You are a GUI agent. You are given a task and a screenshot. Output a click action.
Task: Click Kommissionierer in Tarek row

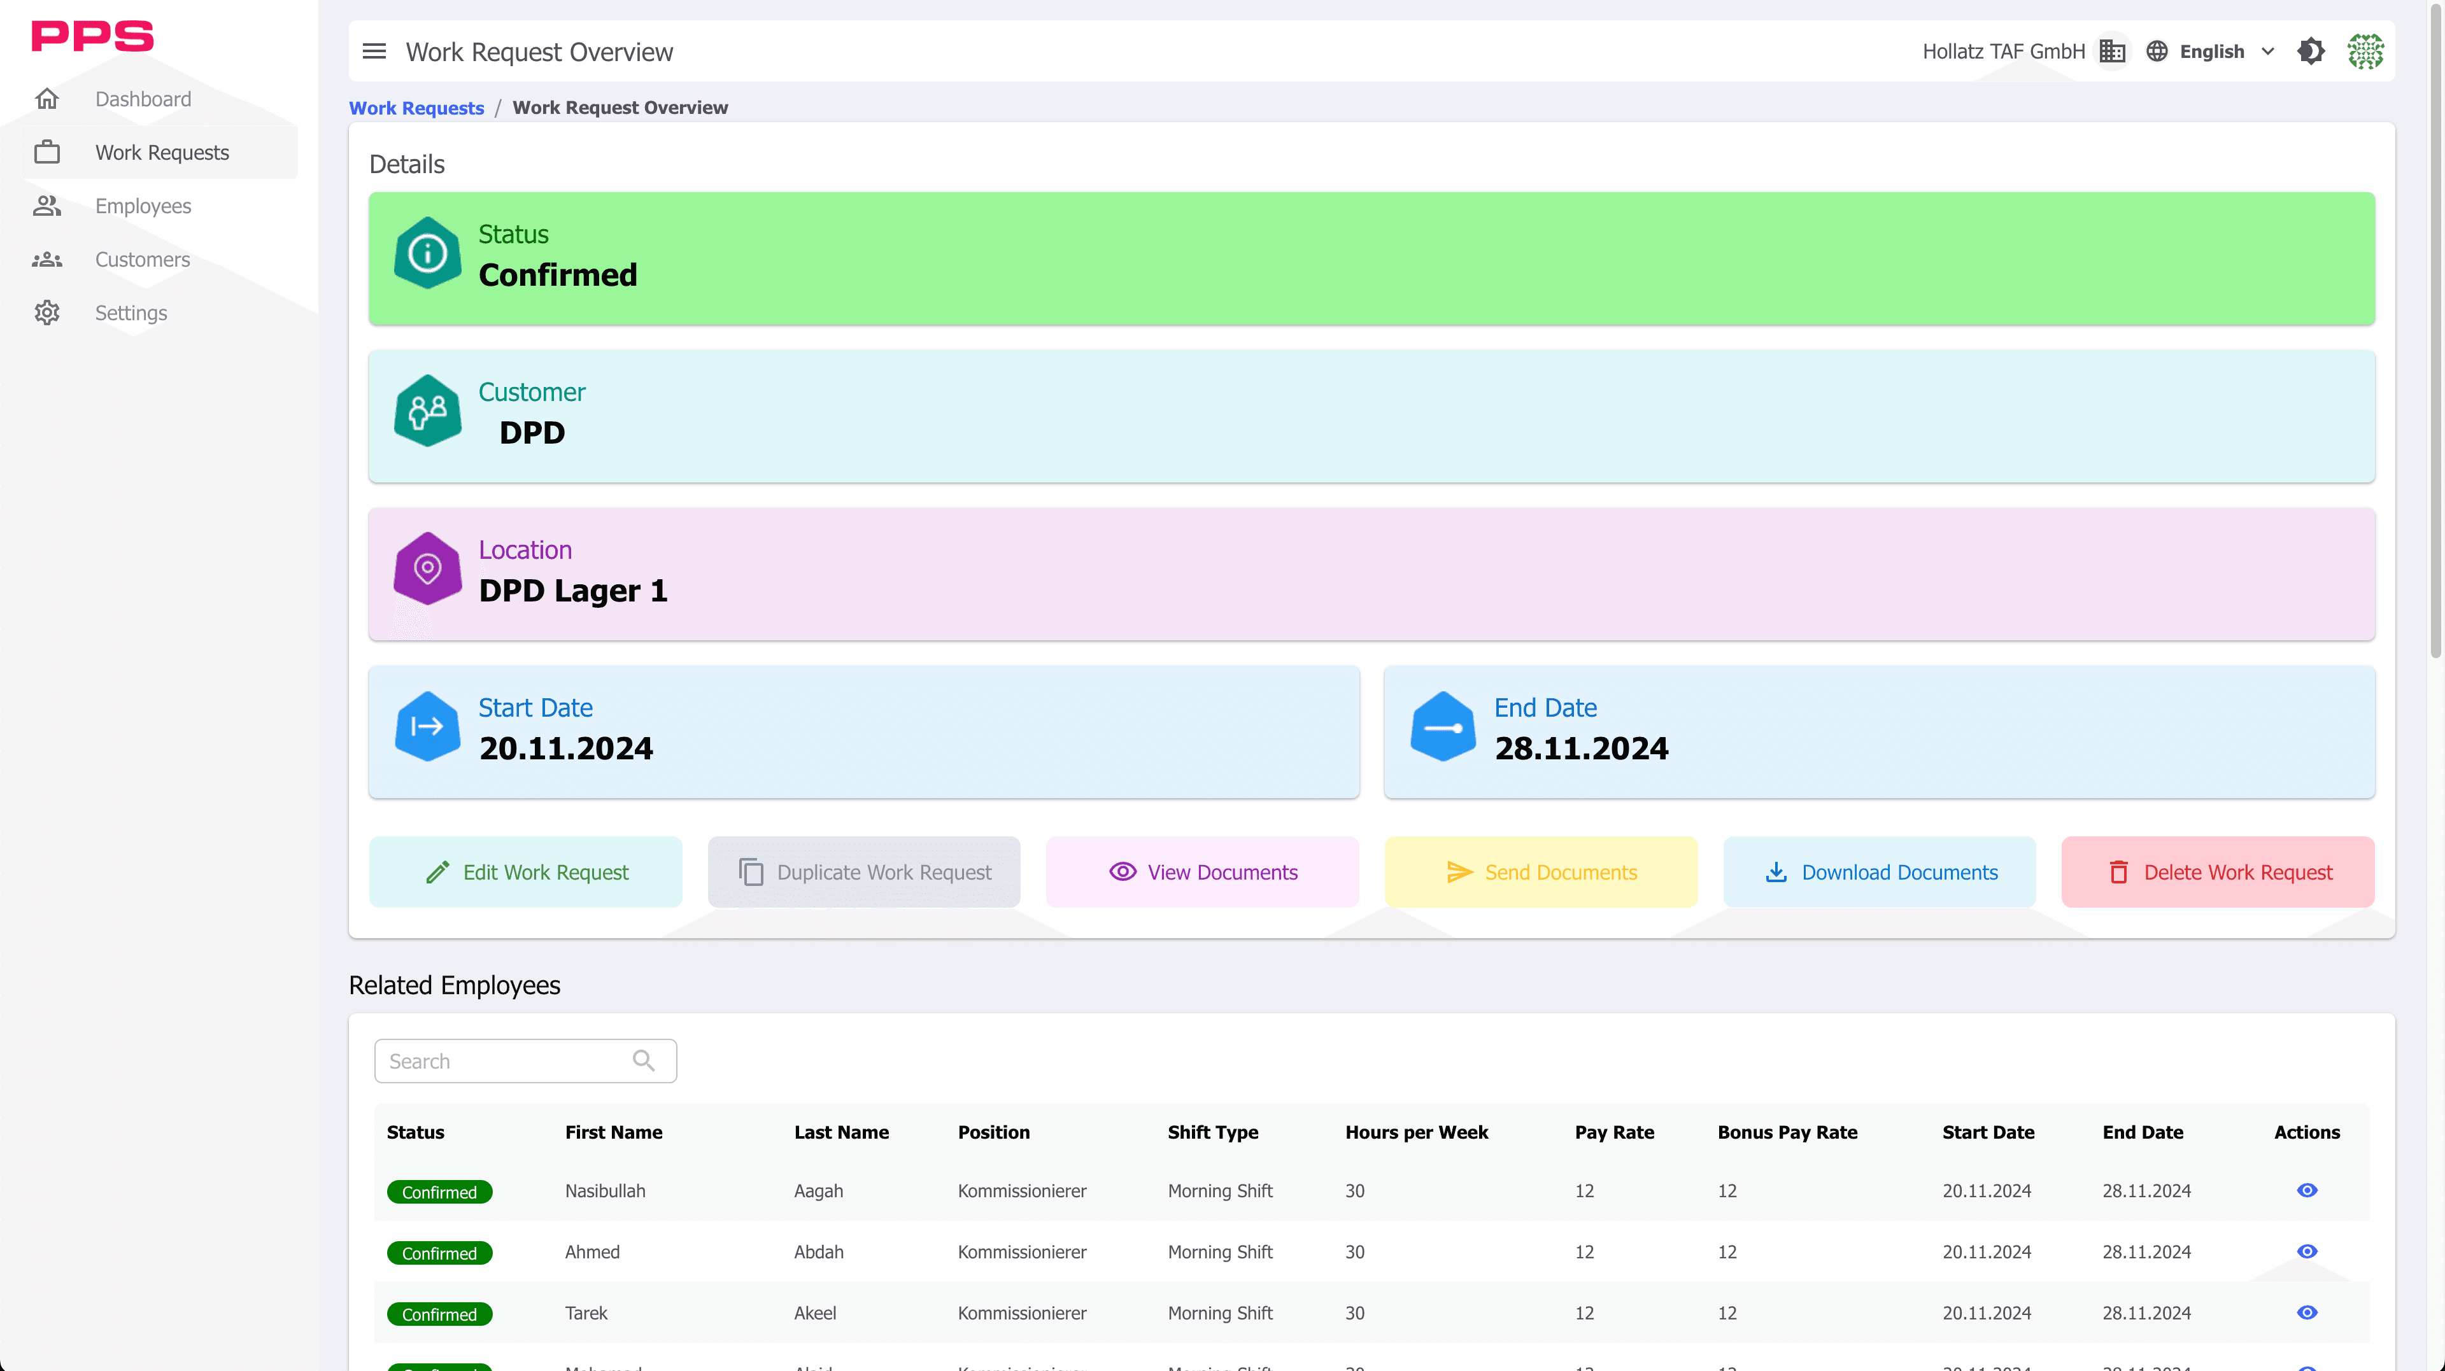(1021, 1313)
